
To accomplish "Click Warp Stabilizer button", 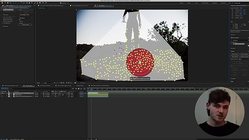I will tap(245, 54).
